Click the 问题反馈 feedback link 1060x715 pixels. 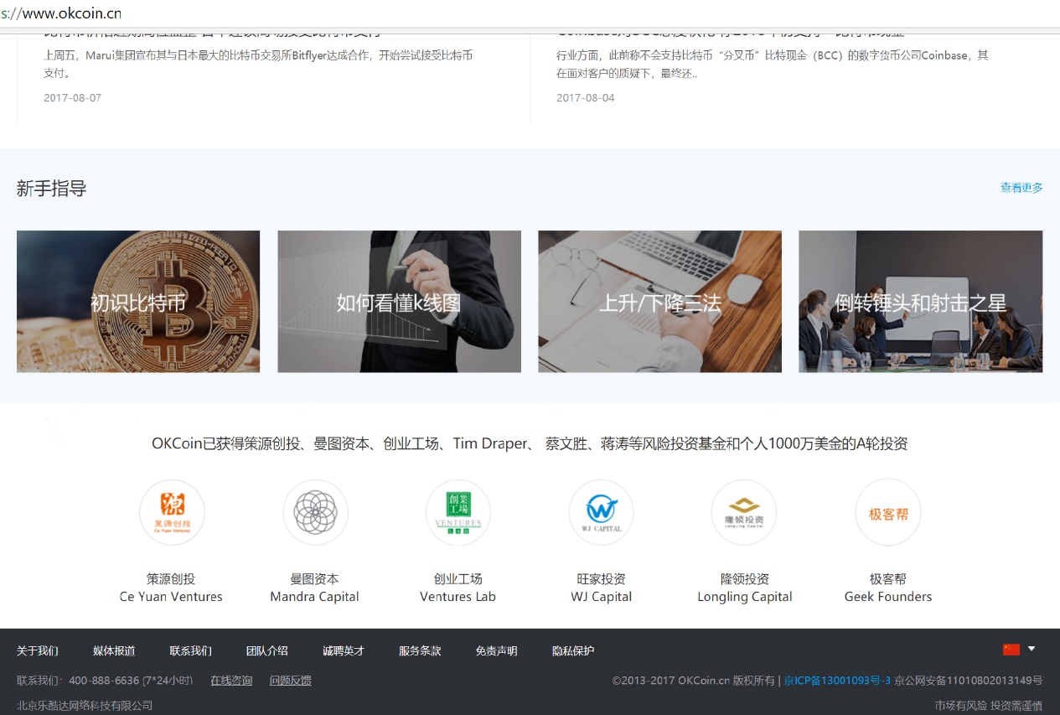pos(290,681)
